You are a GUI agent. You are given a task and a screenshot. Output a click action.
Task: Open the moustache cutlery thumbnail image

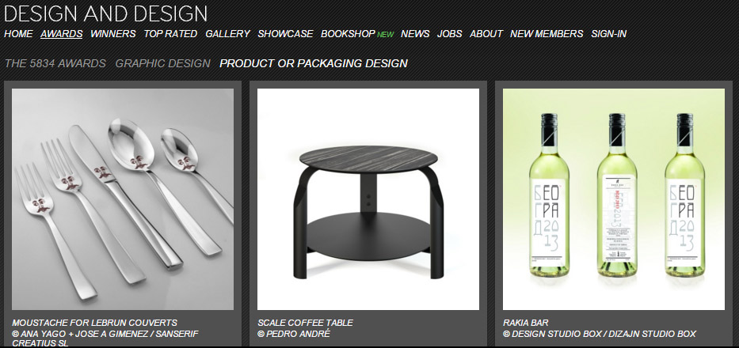click(123, 199)
